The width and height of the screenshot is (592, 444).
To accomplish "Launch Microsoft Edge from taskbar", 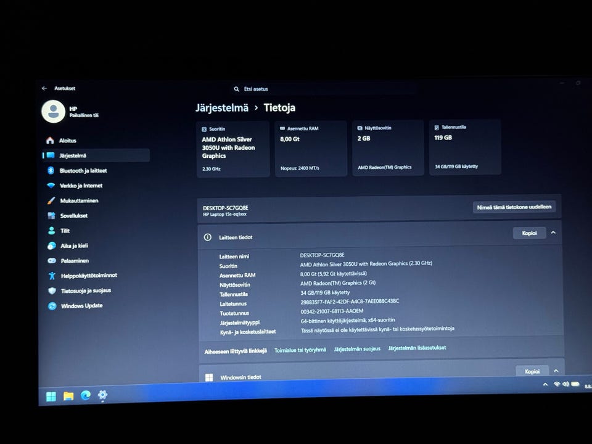I will tap(86, 395).
